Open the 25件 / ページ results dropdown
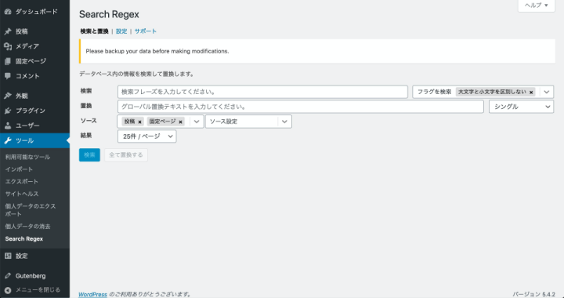 146,136
